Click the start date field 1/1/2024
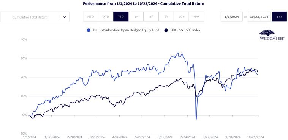 (232, 17)
